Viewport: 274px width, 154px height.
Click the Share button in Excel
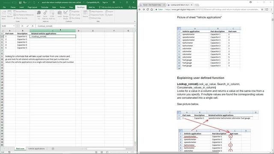[132, 7]
